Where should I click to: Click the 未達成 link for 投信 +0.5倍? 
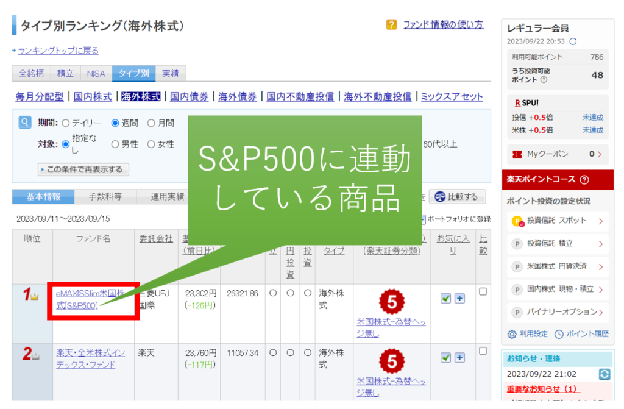(593, 118)
